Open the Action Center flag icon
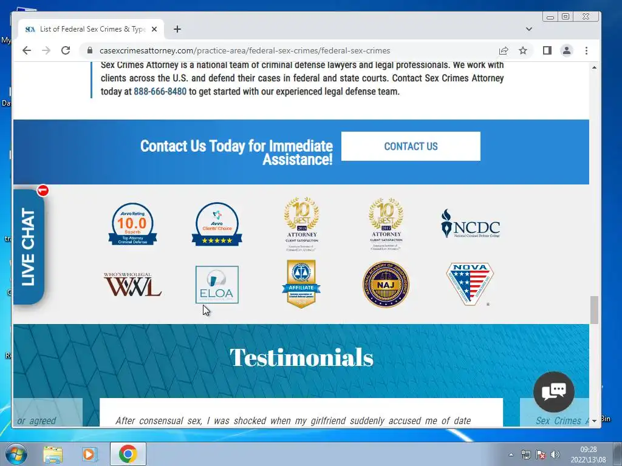The height and width of the screenshot is (466, 622). point(540,454)
